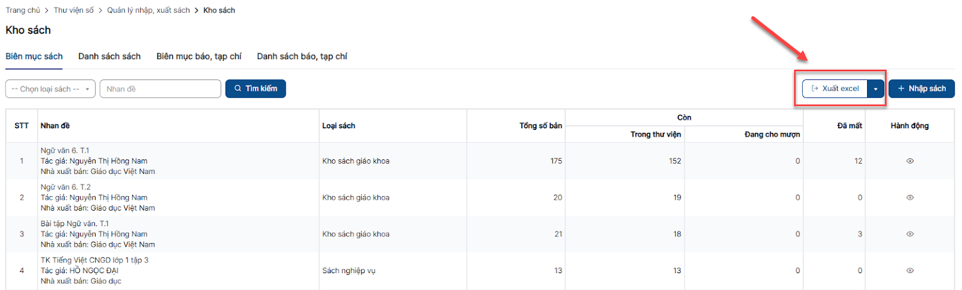
Task: Open view icon for Bài tập Ngữ văn. T.1
Action: (x=910, y=234)
